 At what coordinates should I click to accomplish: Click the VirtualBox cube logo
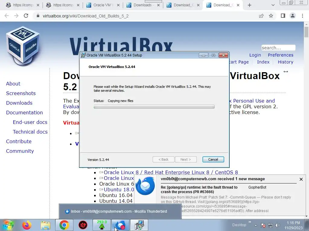[x=23, y=46]
